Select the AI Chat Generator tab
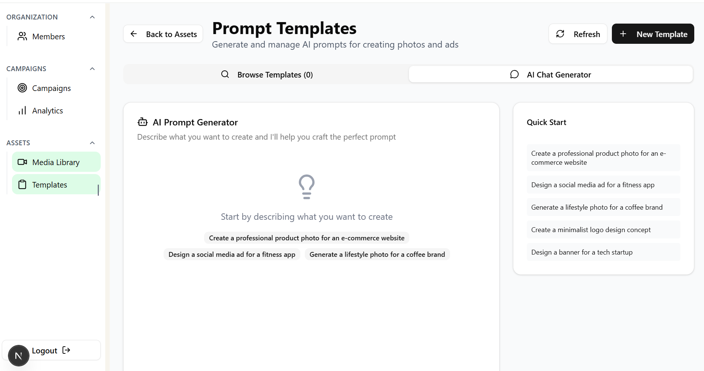This screenshot has height=371, width=704. click(550, 74)
